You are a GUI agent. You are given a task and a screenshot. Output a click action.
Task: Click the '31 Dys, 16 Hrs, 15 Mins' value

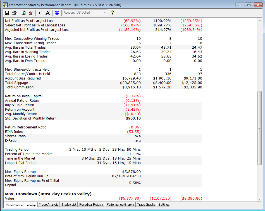(119, 163)
